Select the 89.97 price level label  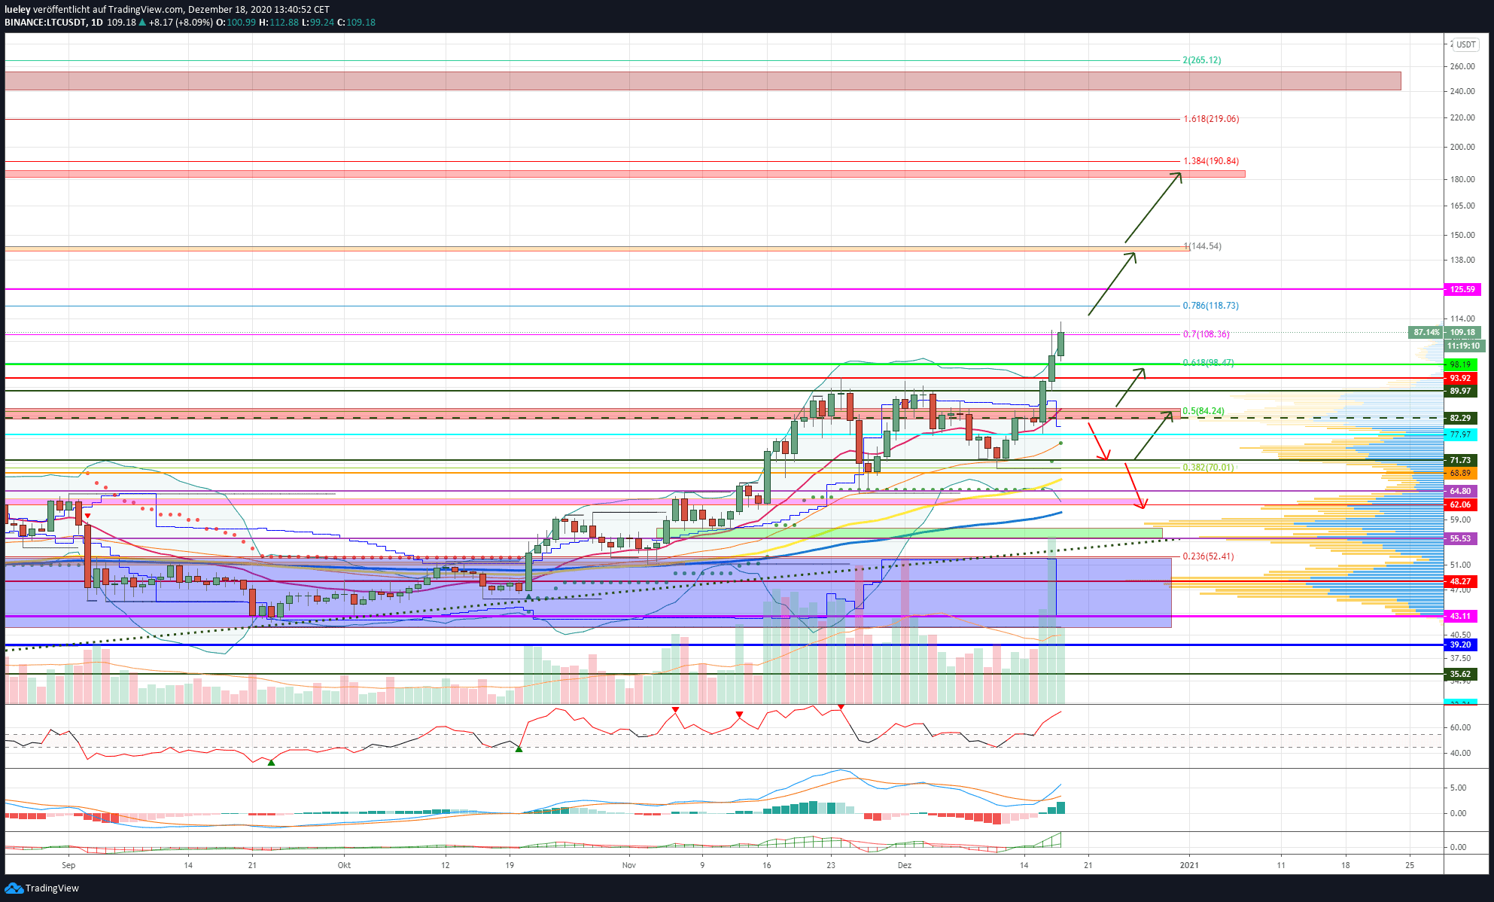tap(1460, 391)
